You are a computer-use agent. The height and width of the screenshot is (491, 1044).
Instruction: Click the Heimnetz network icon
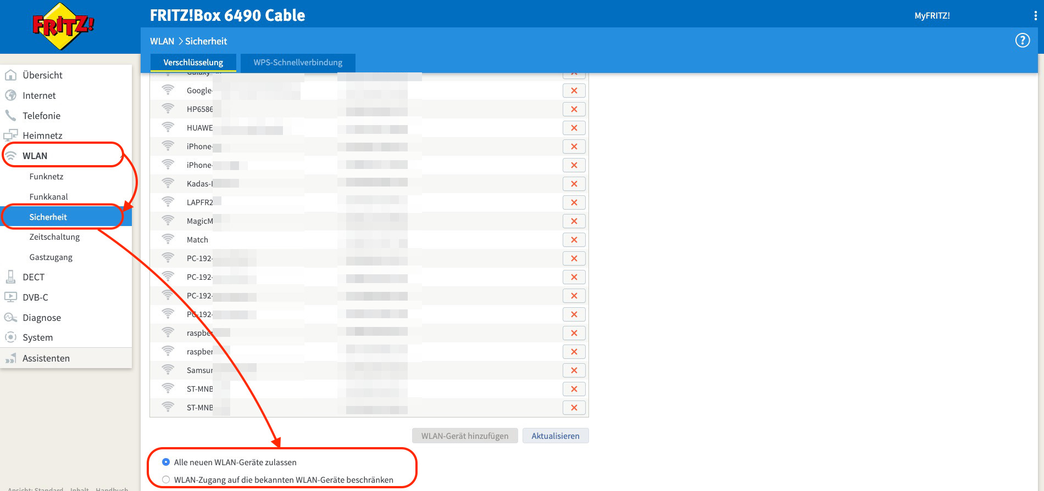10,135
